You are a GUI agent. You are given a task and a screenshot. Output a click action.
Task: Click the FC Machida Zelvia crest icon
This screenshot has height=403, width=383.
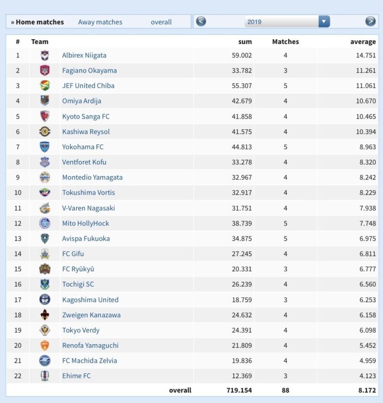tap(45, 360)
